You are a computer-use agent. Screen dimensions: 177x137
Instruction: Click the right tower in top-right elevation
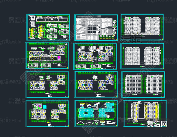point(152,26)
